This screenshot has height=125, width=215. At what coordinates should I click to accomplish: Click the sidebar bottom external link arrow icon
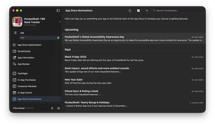point(52,108)
